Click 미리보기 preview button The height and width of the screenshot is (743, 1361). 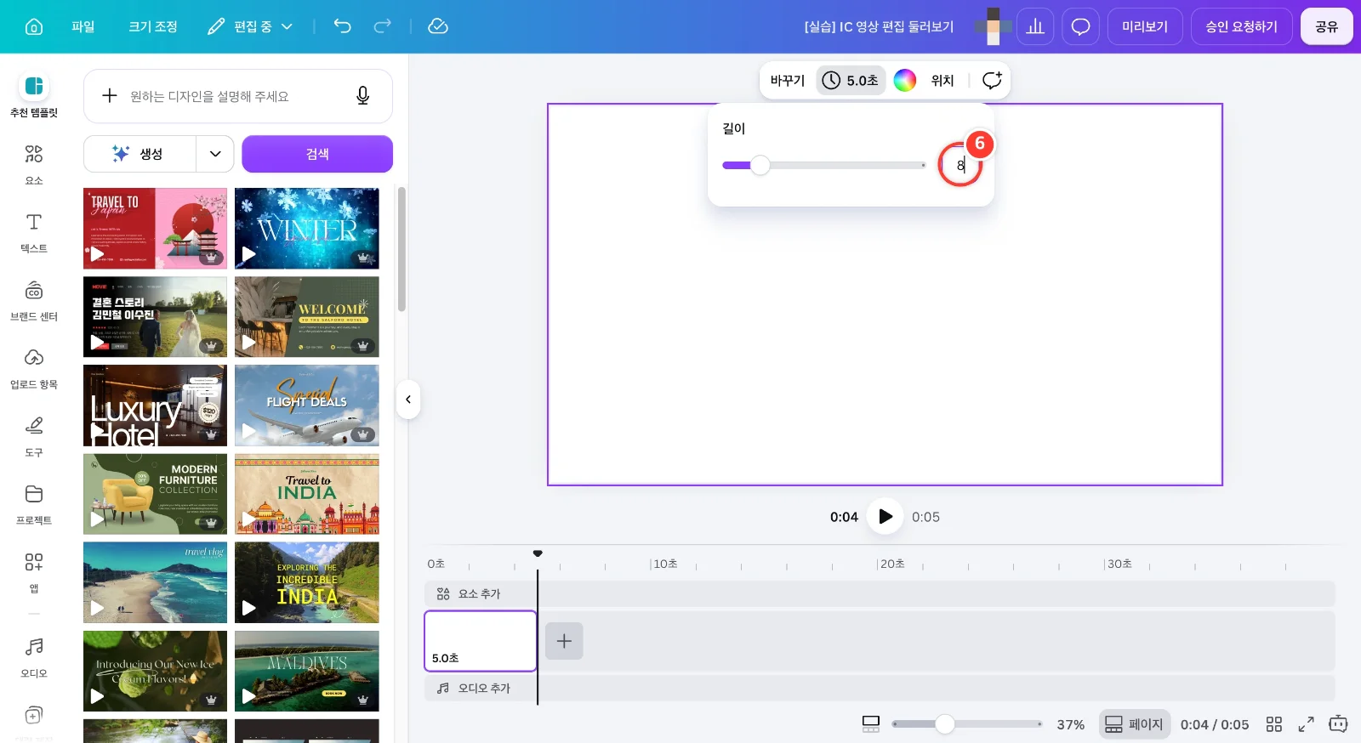coord(1145,26)
